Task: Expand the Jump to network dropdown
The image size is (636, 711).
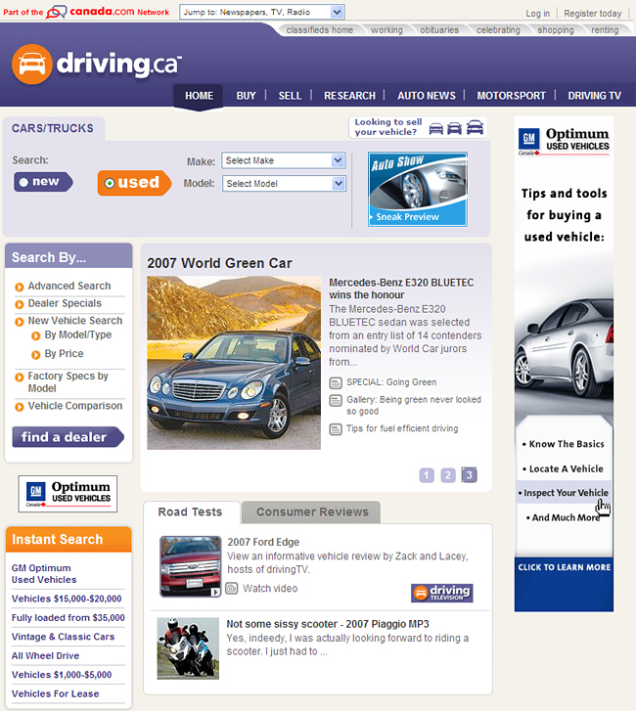Action: tap(261, 12)
